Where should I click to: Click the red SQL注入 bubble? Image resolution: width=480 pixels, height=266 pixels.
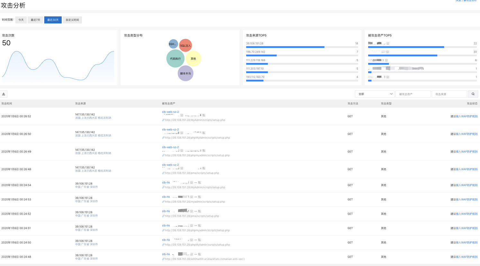tap(185, 46)
